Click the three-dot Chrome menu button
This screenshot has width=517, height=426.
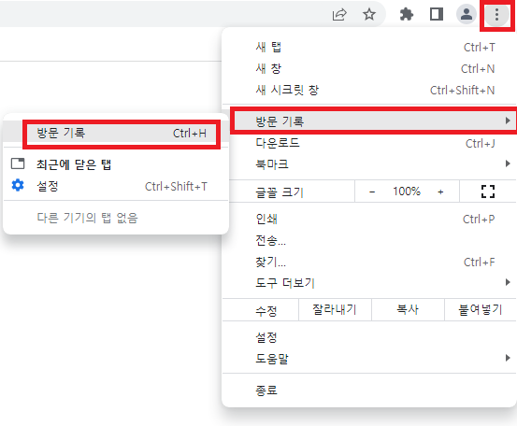pyautogui.click(x=496, y=15)
